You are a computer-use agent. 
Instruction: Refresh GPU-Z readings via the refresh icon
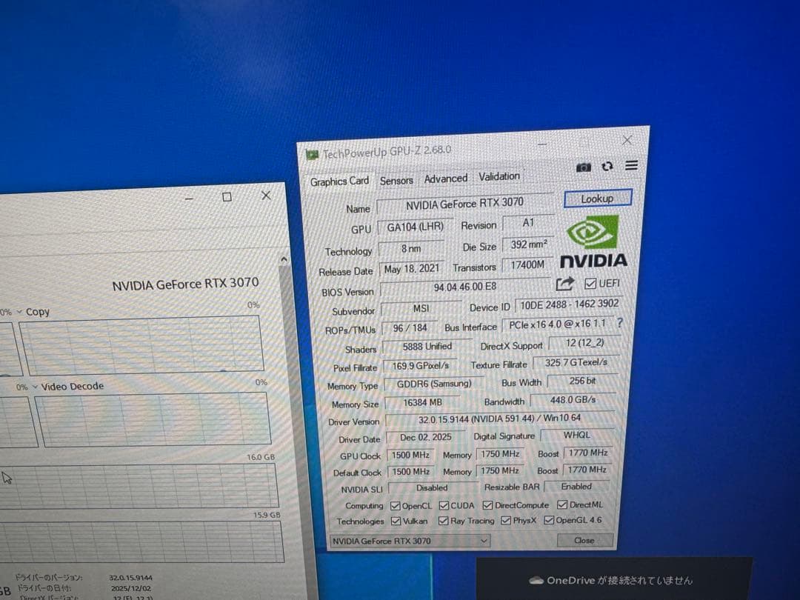606,167
